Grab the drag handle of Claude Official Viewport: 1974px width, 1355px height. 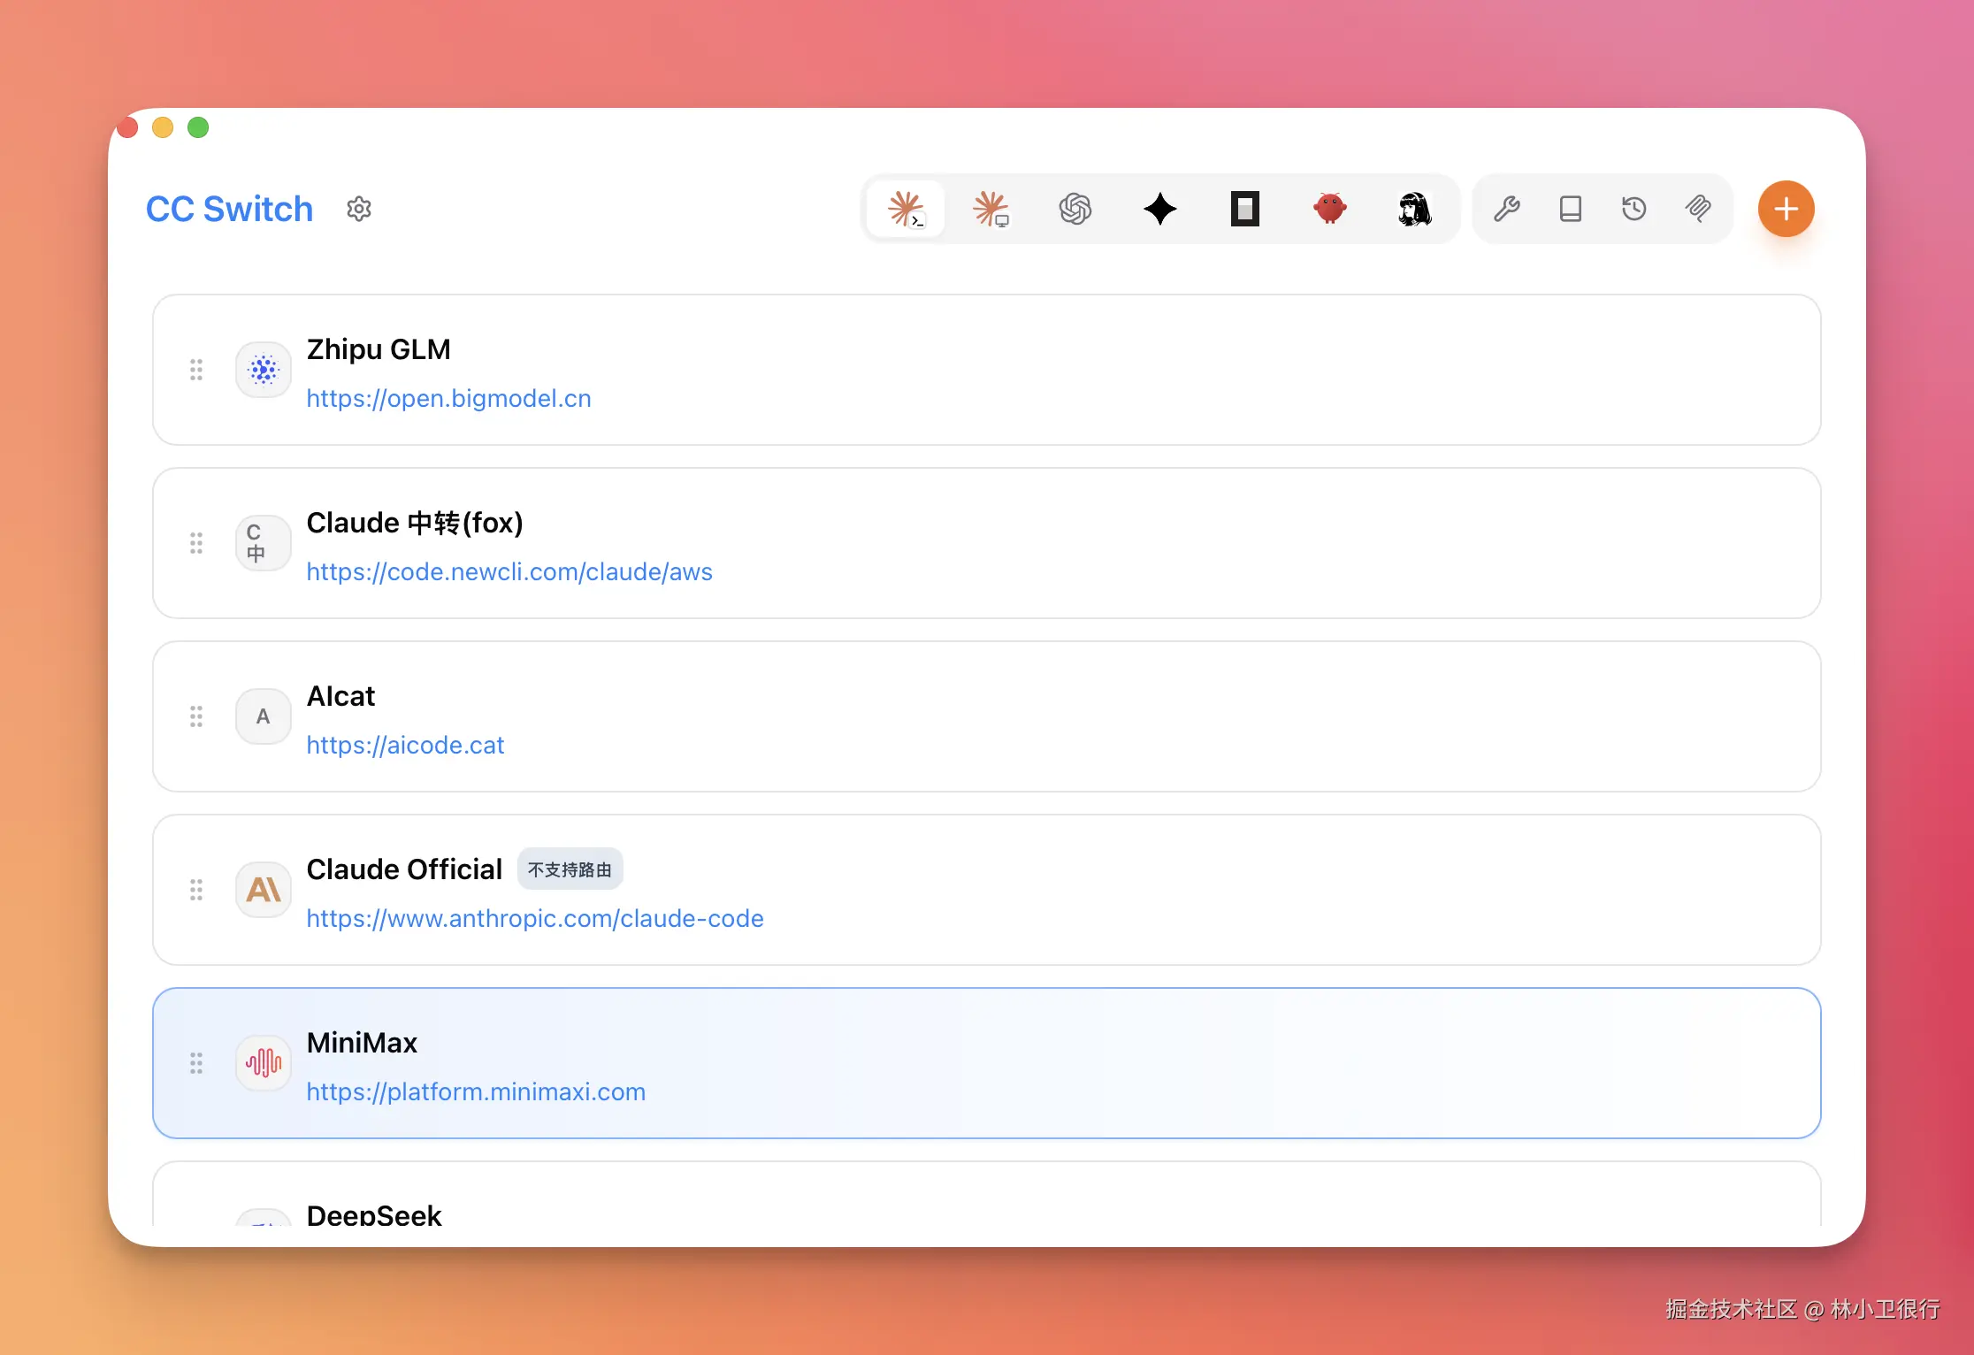click(196, 890)
